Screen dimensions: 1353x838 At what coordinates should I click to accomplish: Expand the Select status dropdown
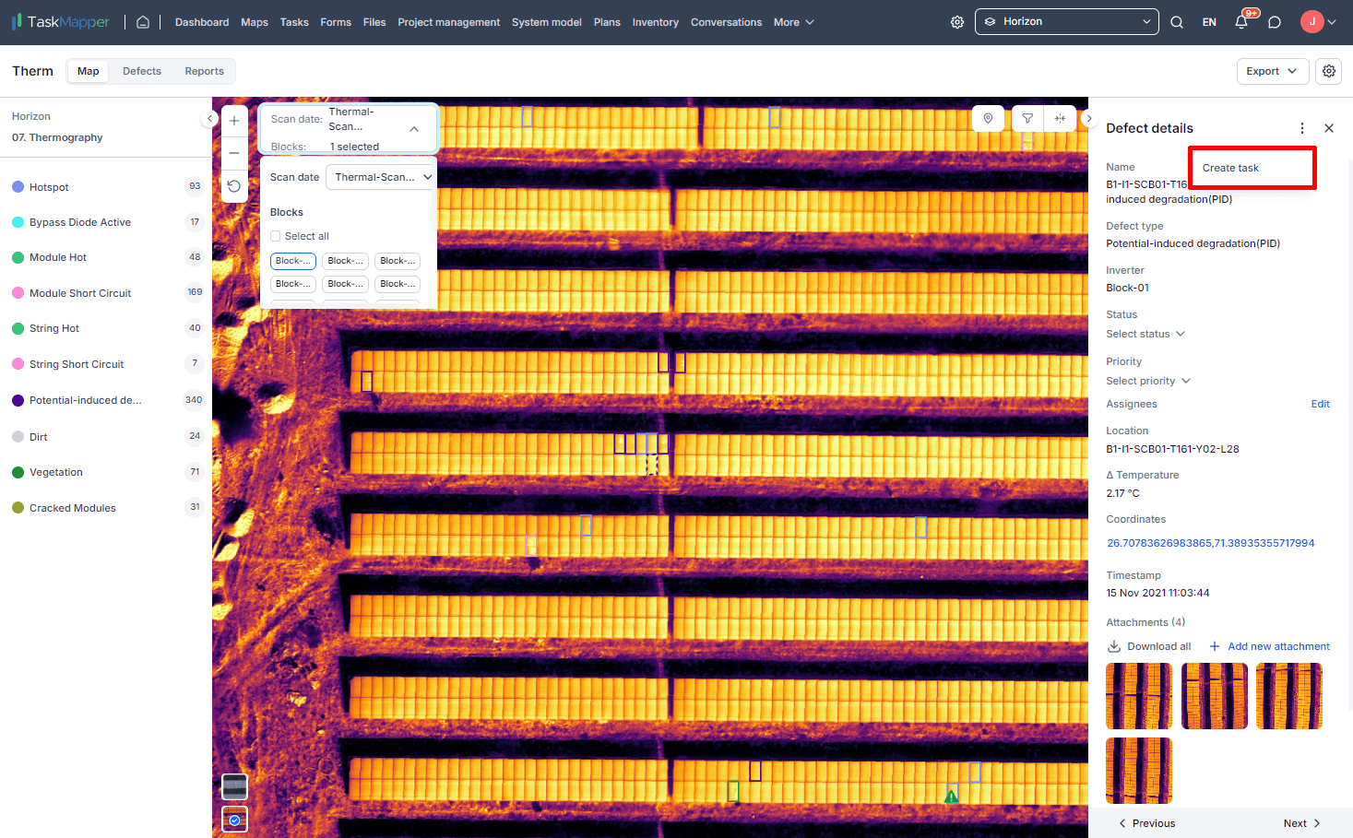1145,334
